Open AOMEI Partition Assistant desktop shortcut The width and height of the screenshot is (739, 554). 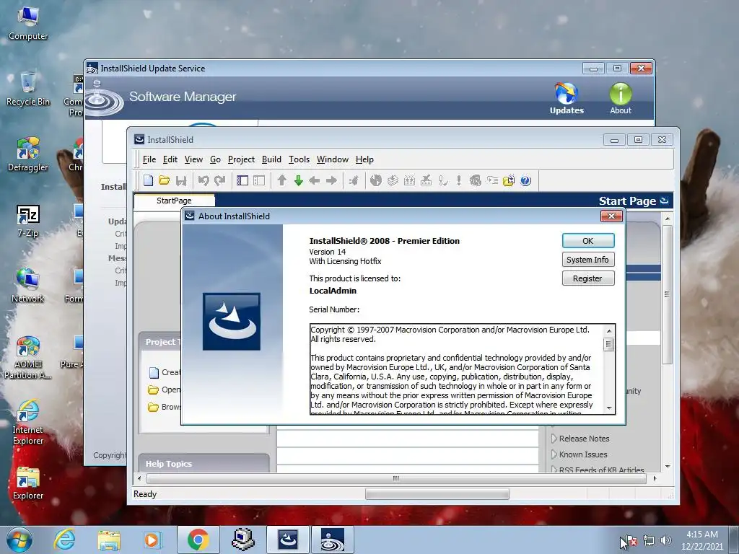pos(28,356)
